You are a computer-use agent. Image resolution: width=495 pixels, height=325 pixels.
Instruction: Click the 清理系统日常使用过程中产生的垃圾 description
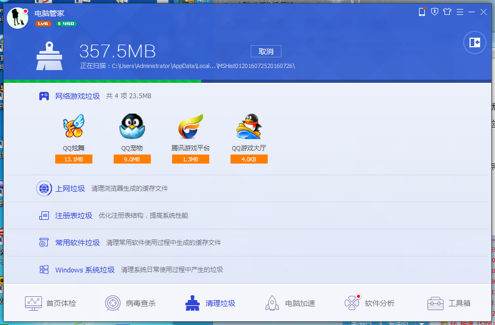[172, 270]
